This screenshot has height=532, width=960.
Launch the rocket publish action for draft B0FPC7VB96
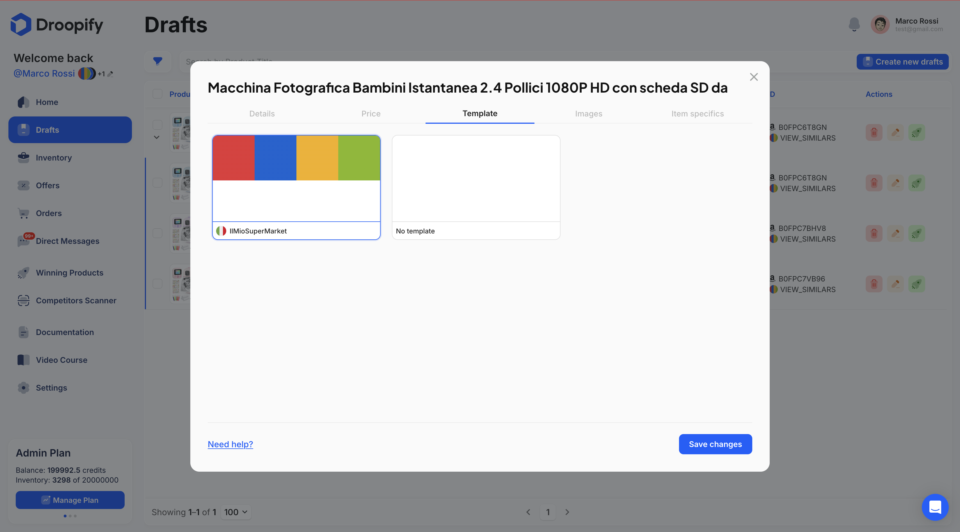917,283
